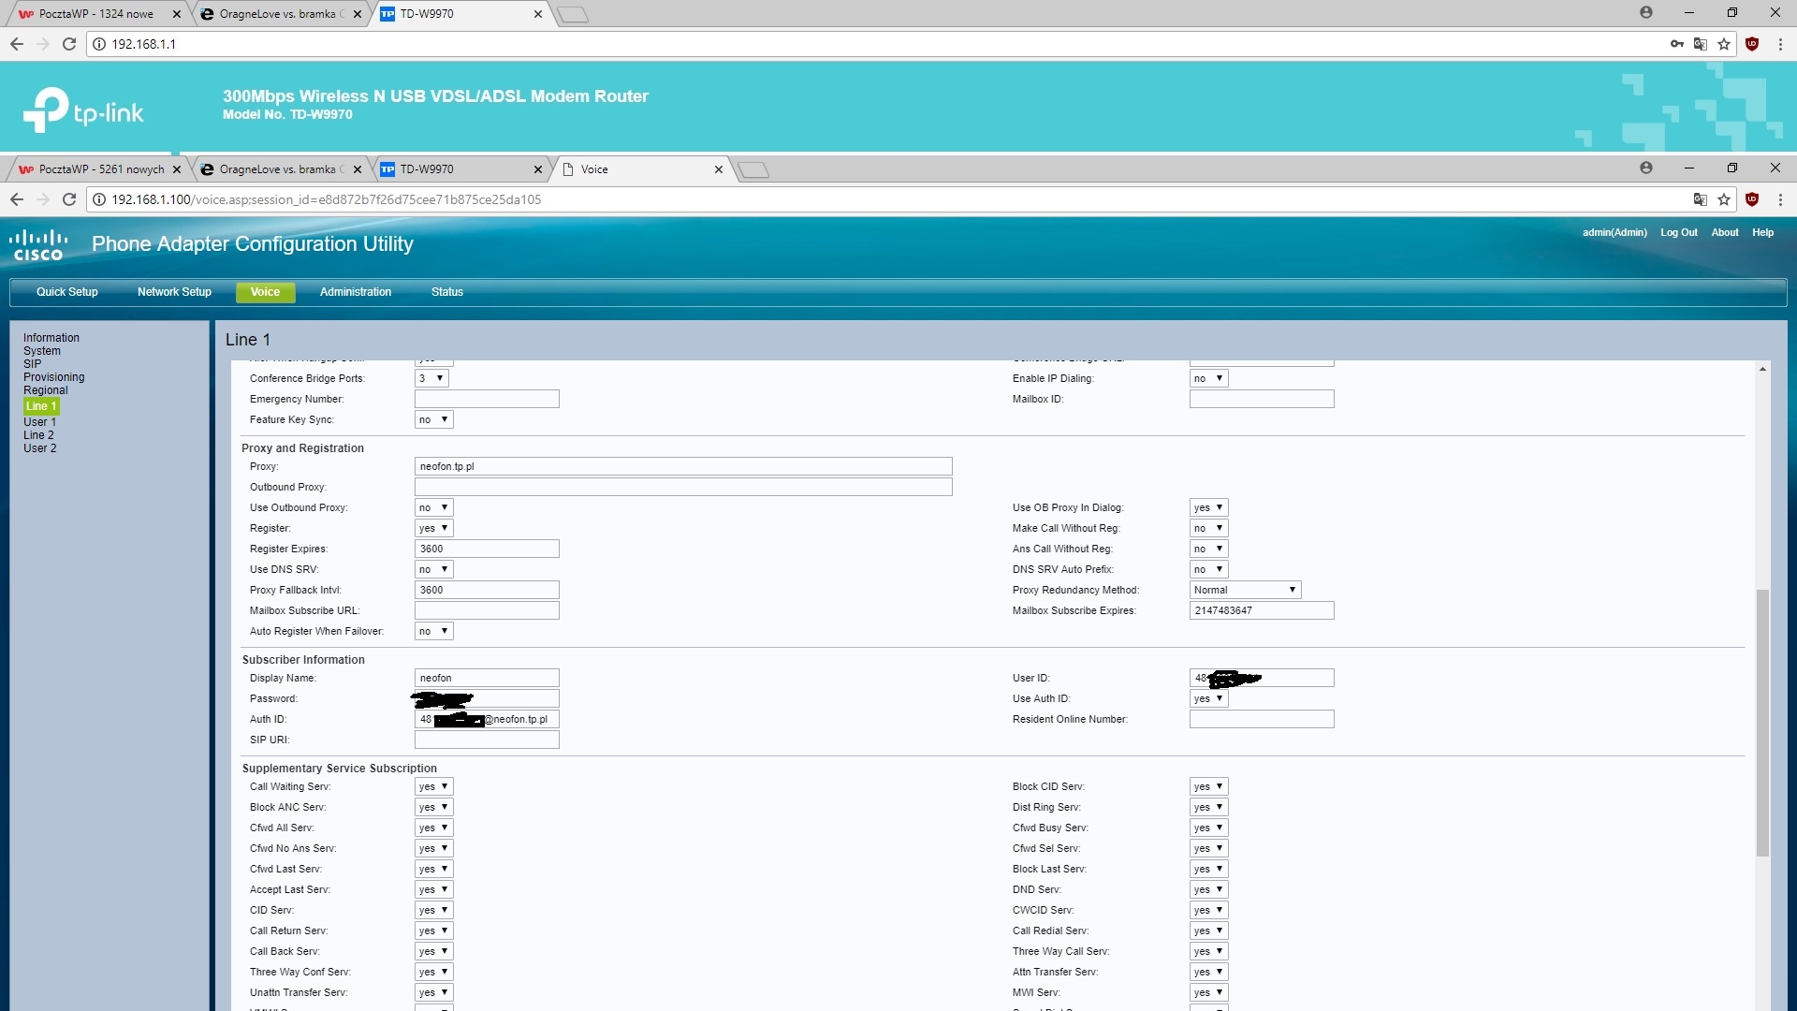
Task: Expand the Conference Bridge Ports dropdown
Action: click(431, 378)
